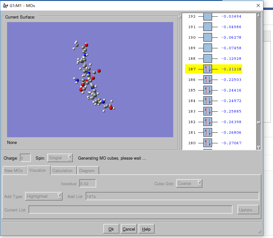Viewport: 273px width, 238px height.
Task: Click MO list scrollbar down arrow
Action: pyautogui.click(x=259, y=148)
